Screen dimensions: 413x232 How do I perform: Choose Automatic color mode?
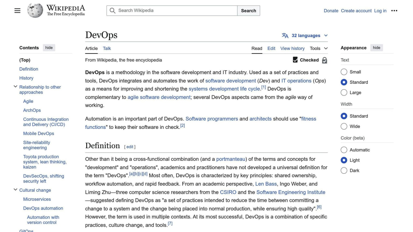[344, 150]
